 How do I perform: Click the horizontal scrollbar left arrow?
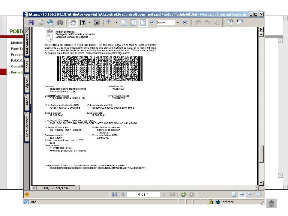[77, 187]
